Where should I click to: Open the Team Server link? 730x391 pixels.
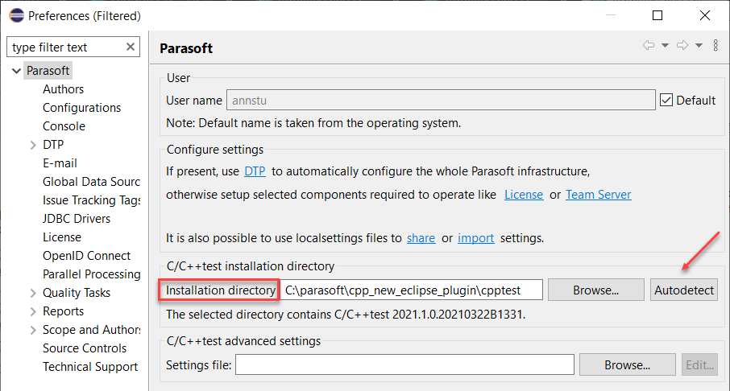598,195
